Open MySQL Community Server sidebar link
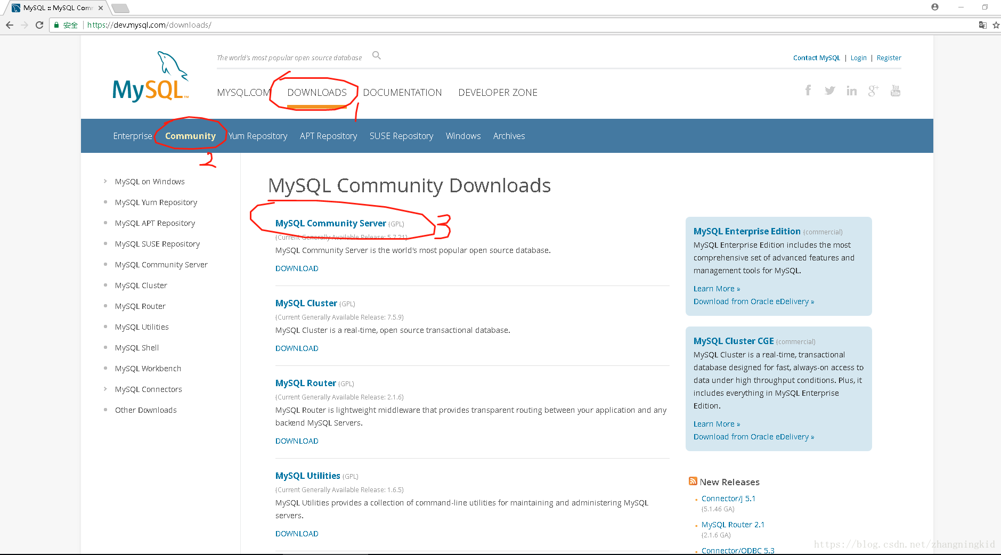The width and height of the screenshot is (1001, 555). tap(161, 265)
